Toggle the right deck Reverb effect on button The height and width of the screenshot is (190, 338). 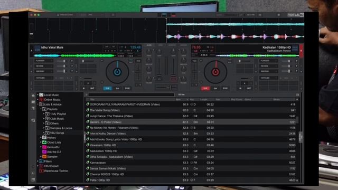point(297,66)
